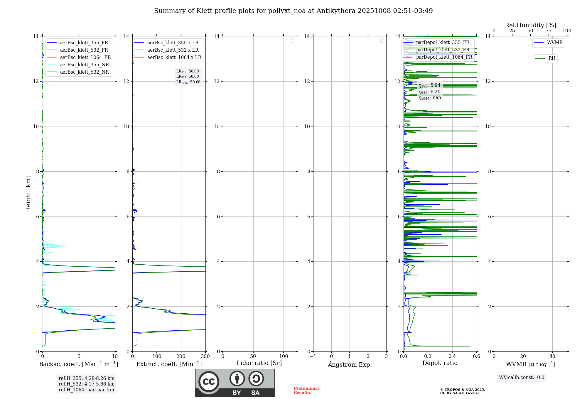Viewport: 587px width, 399px height.
Task: Click the Summary of Klett profile plots title
Action: point(293,11)
